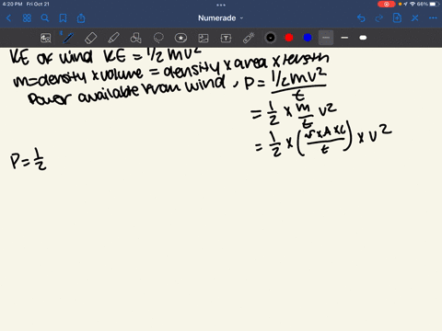Select the Eraser tool
442x331 pixels.
(x=90, y=38)
